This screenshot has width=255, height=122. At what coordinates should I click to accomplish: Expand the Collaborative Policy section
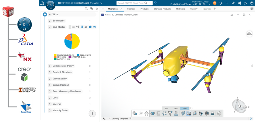click(50, 66)
